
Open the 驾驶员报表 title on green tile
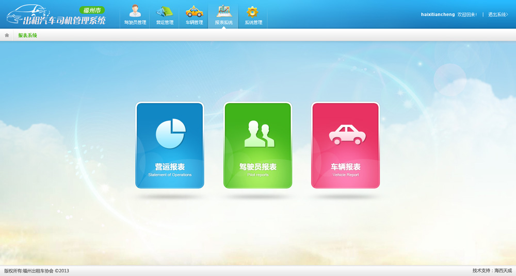click(258, 167)
